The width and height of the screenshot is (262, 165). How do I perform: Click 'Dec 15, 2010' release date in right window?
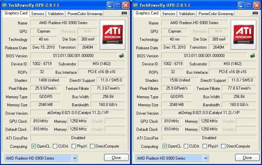[174, 47]
